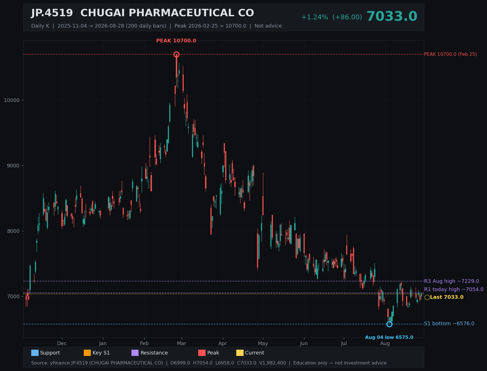This screenshot has height=371, width=487.
Task: Click the red peak circle marker on the chart
Action: click(176, 54)
